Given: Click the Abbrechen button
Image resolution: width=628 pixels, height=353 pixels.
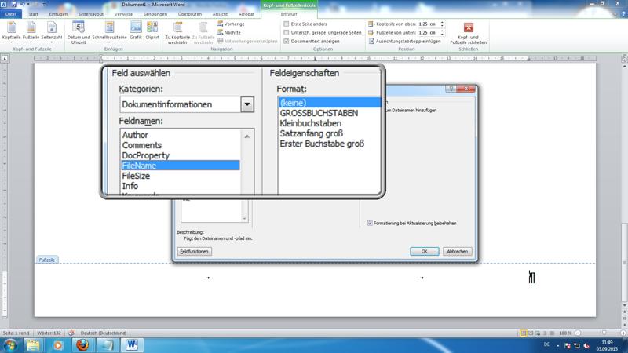Looking at the screenshot, I should (457, 251).
